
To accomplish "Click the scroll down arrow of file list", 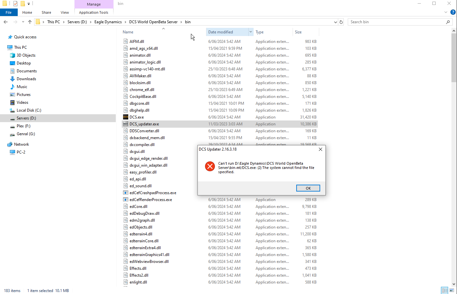I will pos(454,284).
